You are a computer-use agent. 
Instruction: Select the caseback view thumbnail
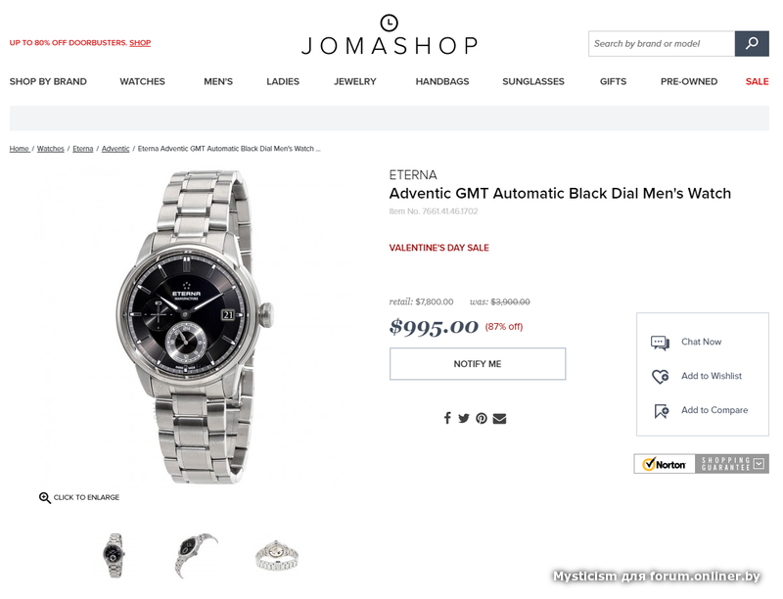(x=276, y=555)
